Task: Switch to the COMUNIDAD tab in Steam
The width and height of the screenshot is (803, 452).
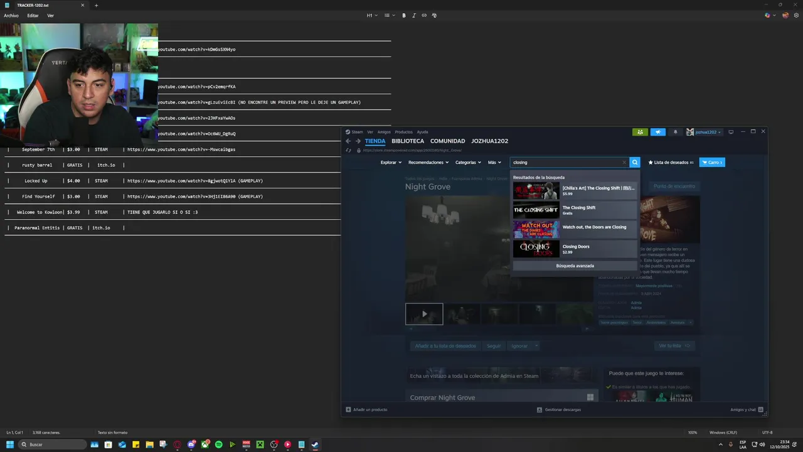Action: pos(447,141)
